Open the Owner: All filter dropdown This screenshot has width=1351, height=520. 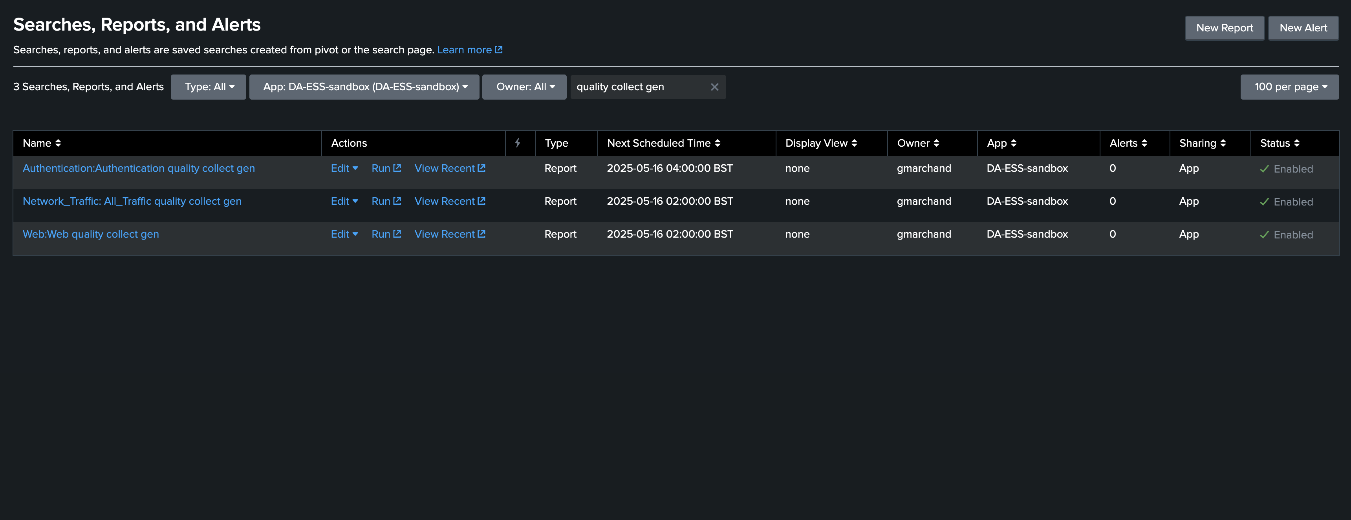[524, 87]
